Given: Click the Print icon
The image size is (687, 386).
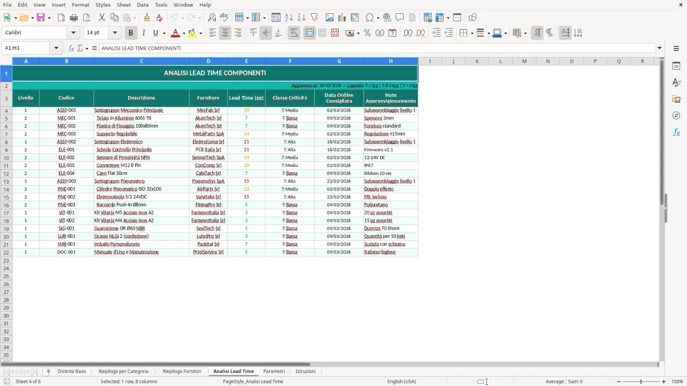Looking at the screenshot, I should 74,18.
